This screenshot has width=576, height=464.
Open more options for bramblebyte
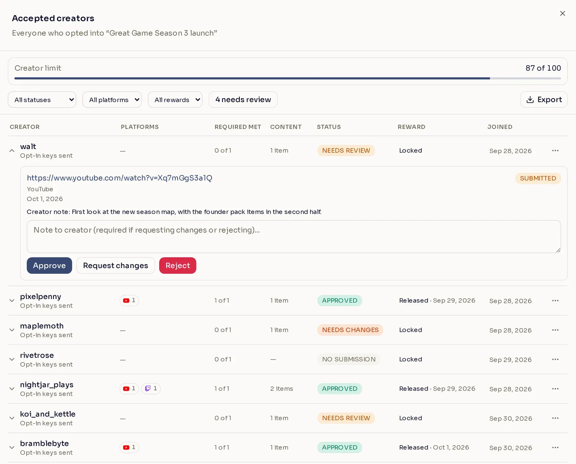pos(555,447)
